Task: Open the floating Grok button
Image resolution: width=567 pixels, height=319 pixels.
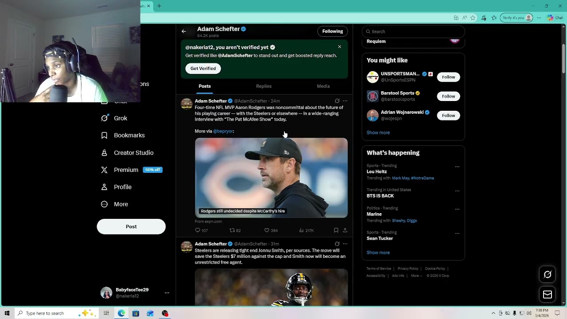Action: 548,275
